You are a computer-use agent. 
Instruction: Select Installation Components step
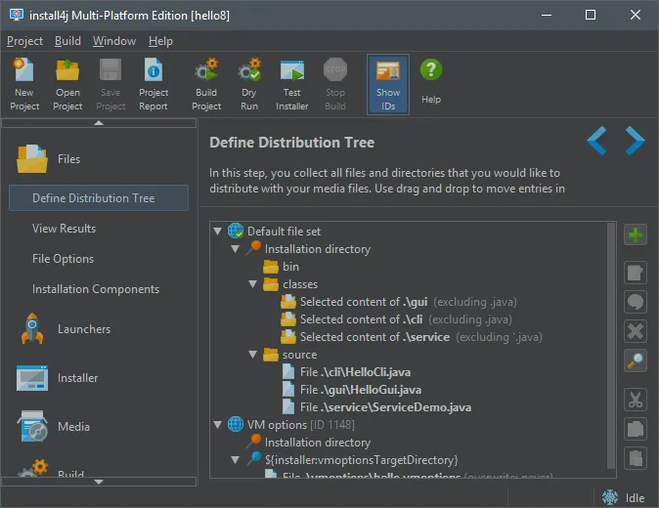[x=96, y=289]
